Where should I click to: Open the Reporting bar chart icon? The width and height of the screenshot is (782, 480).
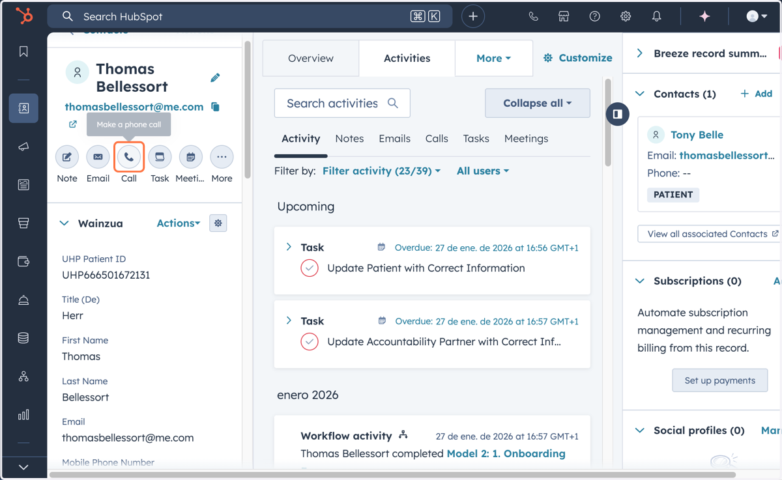[x=23, y=414]
